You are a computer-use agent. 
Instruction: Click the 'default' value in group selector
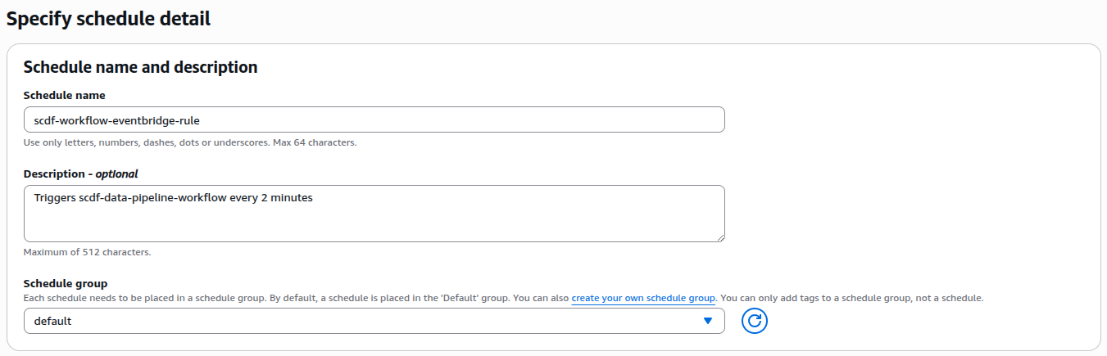[52, 321]
